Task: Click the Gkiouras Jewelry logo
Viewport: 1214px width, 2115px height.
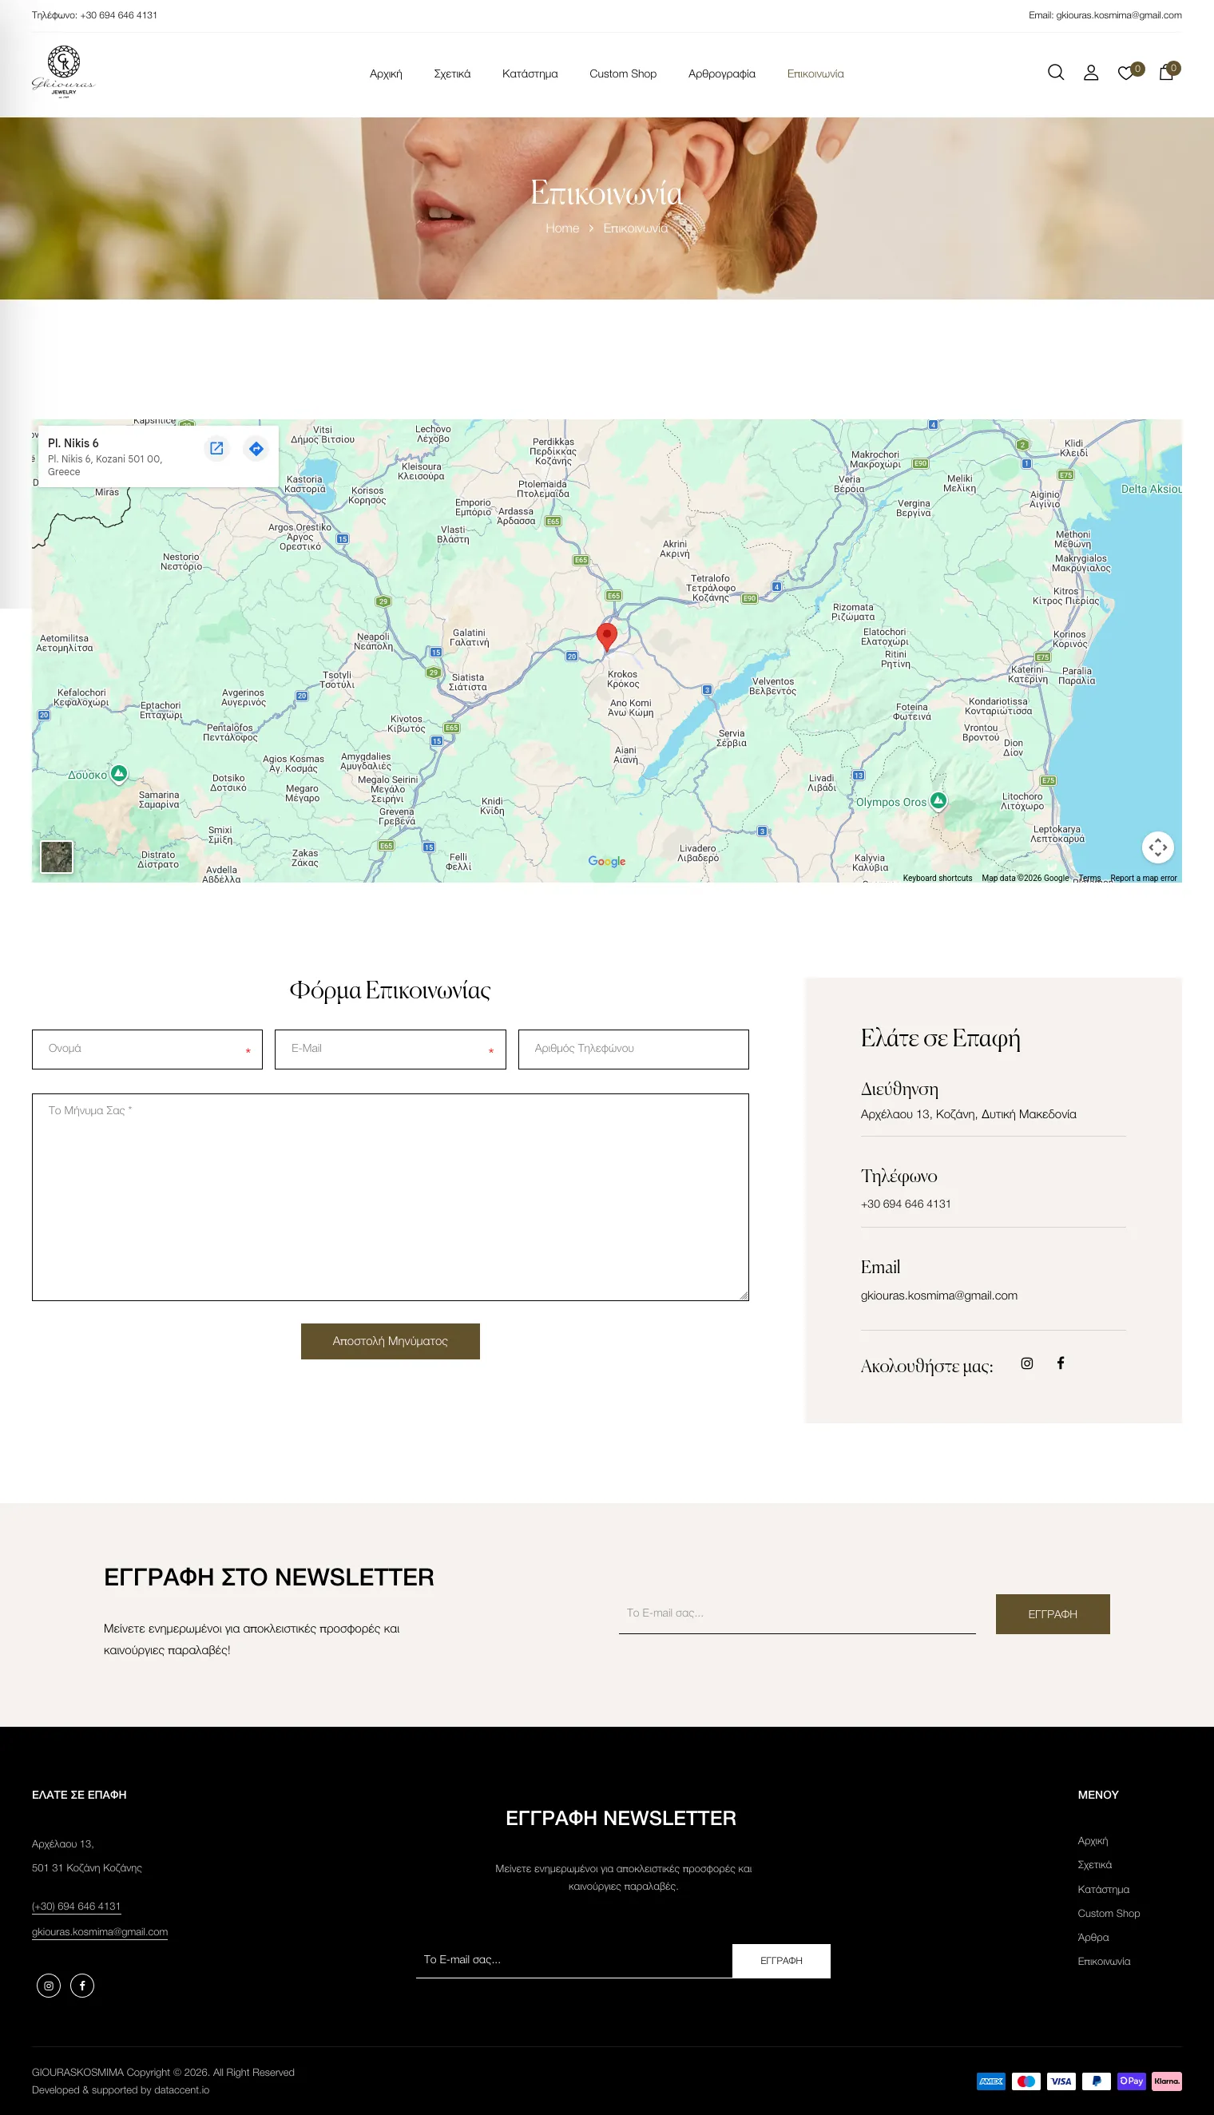Action: point(63,71)
